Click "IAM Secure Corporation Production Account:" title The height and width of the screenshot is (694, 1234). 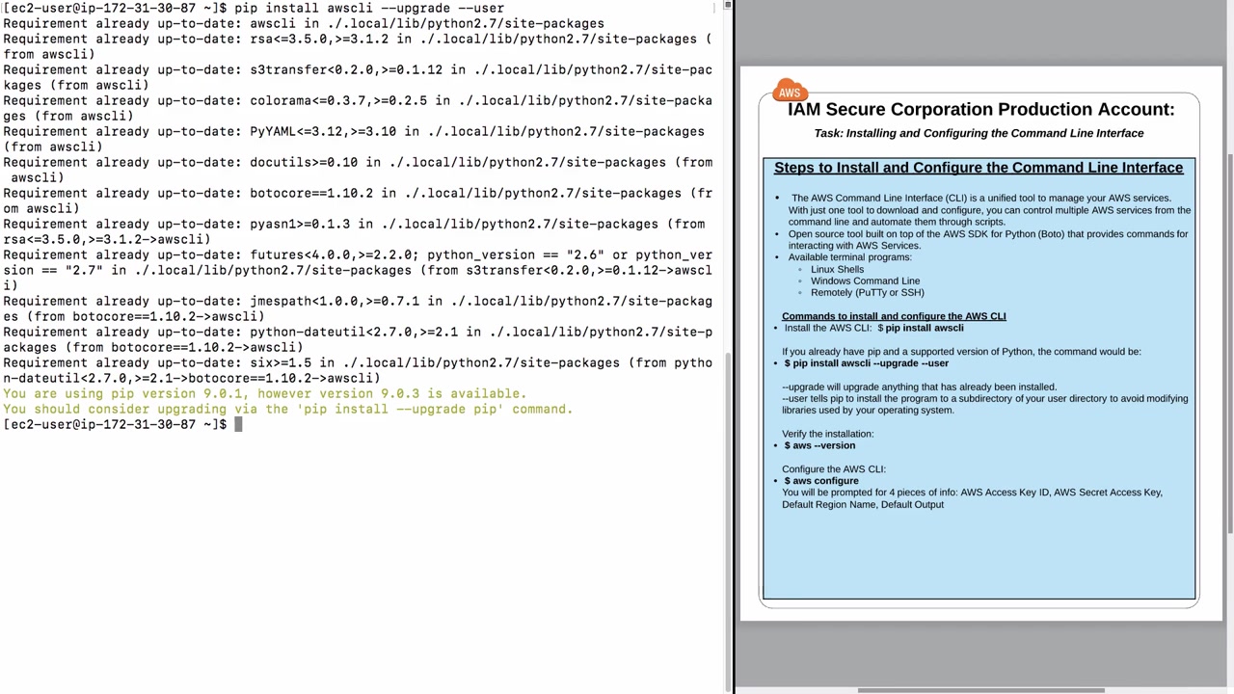click(981, 109)
